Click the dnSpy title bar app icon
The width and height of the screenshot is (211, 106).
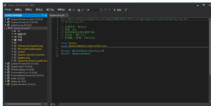click(5, 5)
